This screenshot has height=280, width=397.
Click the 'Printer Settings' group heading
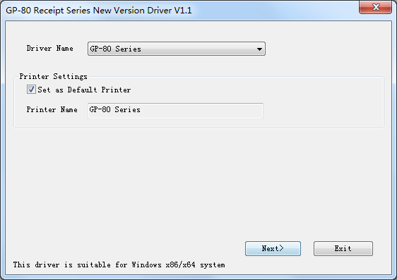tap(53, 76)
